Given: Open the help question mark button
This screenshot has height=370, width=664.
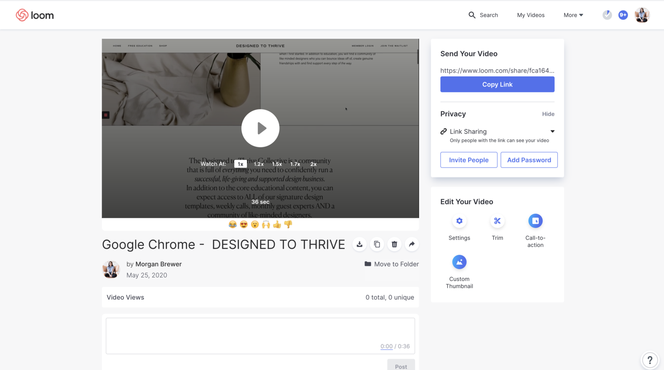Looking at the screenshot, I should click(x=650, y=360).
